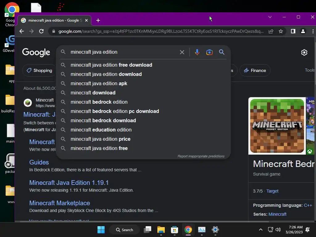Open the taskbar clock showing 7:26 AM
Image resolution: width=316 pixels, height=237 pixels.
(294, 230)
